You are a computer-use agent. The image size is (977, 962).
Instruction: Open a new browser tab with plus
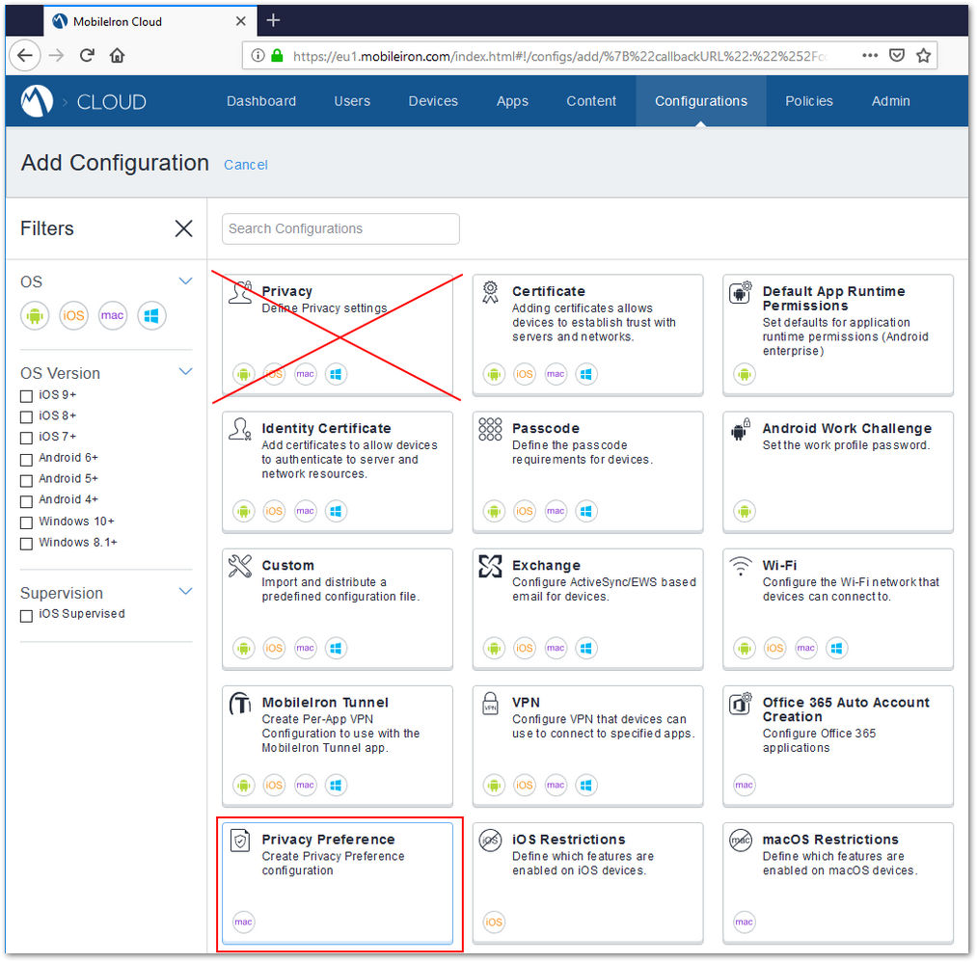click(272, 20)
